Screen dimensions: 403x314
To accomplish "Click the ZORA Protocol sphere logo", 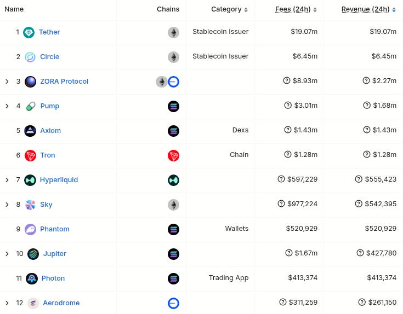I will point(30,82).
